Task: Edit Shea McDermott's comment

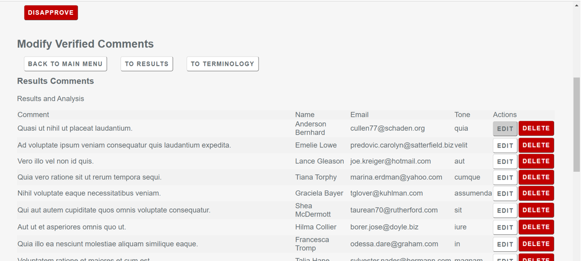Action: click(x=504, y=211)
